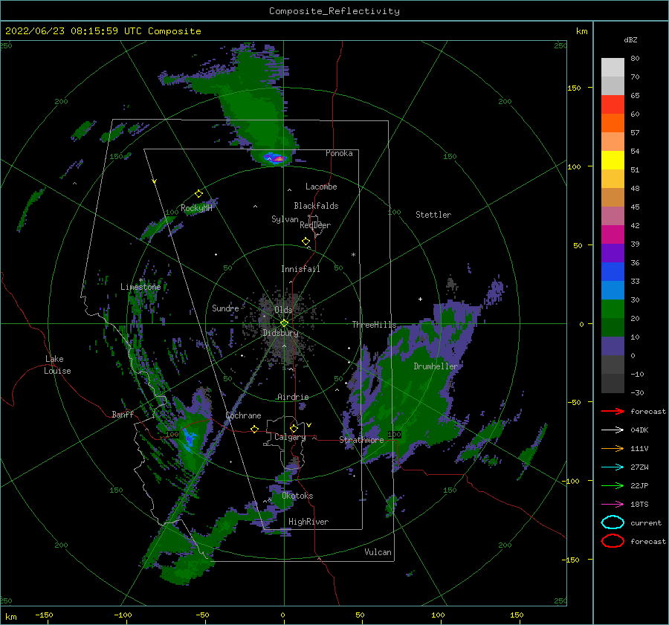Click the Banff label

point(123,414)
